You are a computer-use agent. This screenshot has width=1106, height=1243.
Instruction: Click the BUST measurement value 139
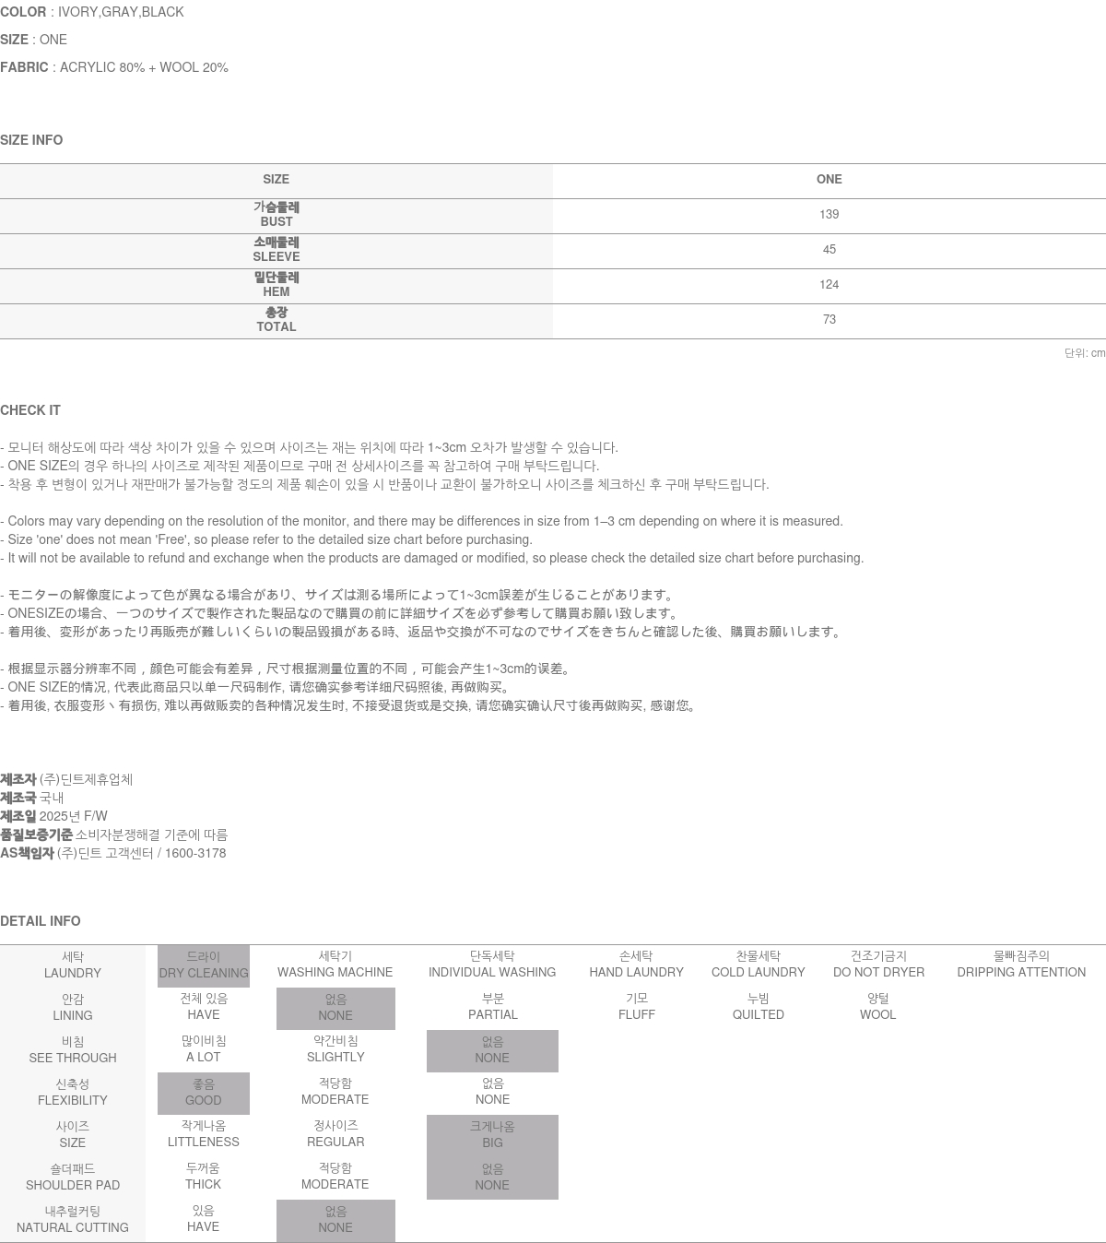coord(829,215)
